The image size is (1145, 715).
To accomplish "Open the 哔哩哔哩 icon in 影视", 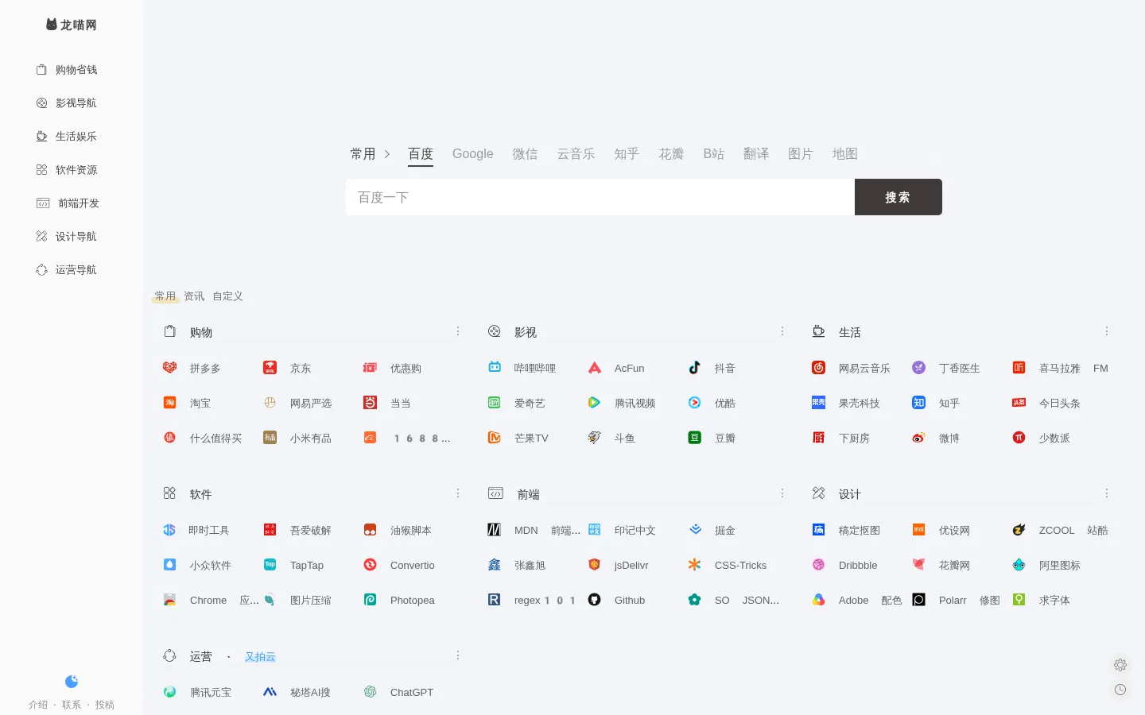I will click(494, 368).
